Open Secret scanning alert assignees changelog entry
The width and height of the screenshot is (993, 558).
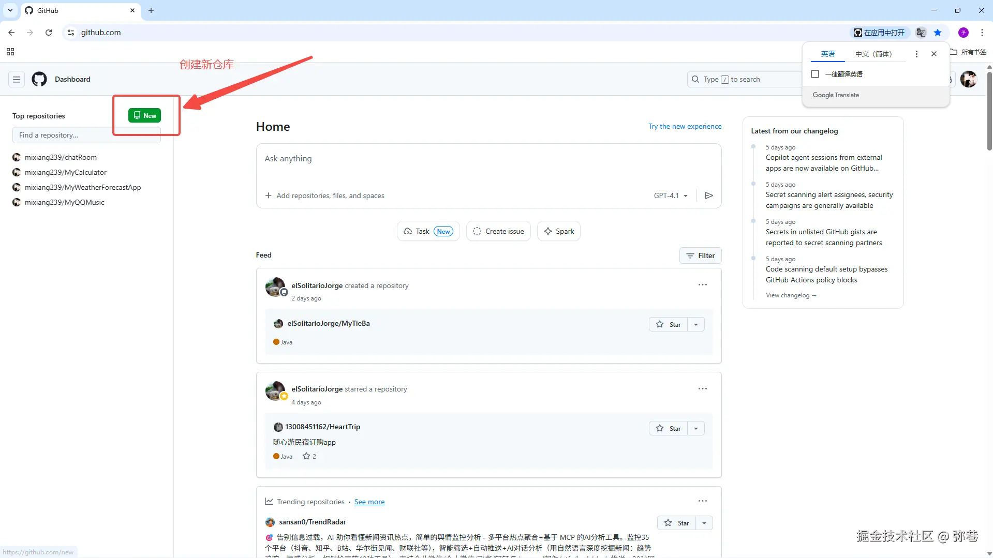[829, 200]
